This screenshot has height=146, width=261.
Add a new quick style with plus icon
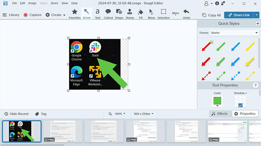click(258, 23)
